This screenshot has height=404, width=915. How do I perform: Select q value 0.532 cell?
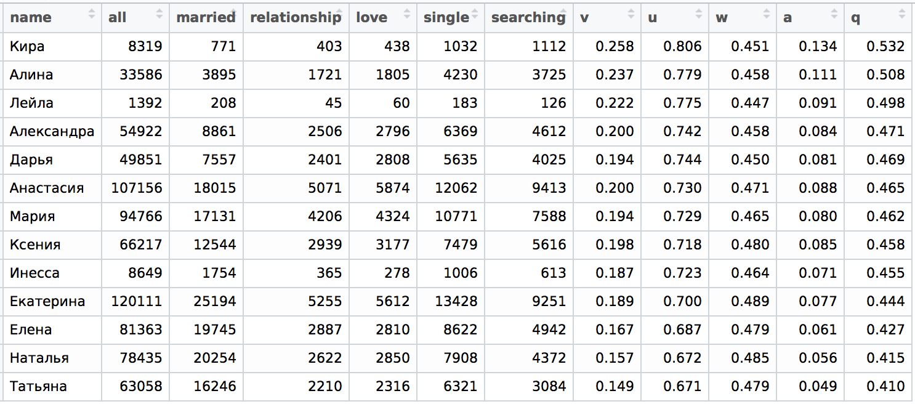point(878,46)
